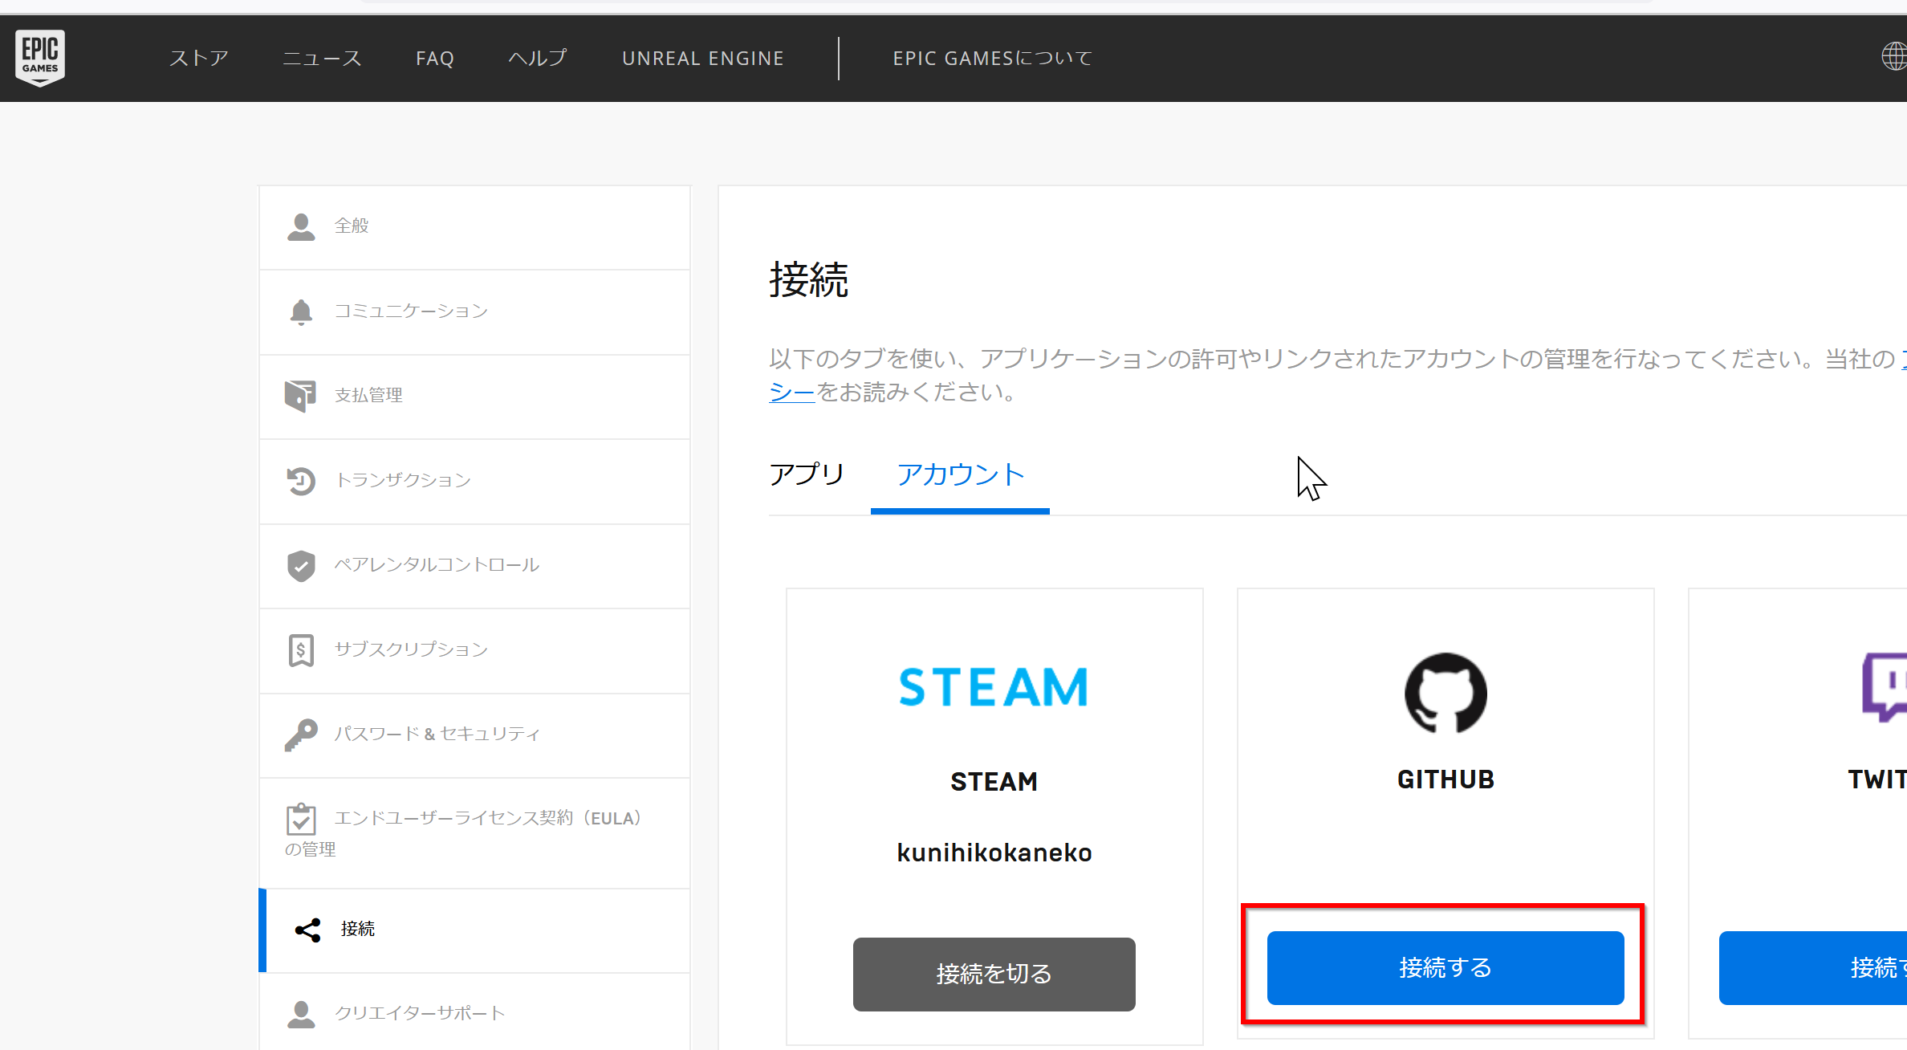
Task: Click the STEAM card title text
Action: click(x=994, y=782)
